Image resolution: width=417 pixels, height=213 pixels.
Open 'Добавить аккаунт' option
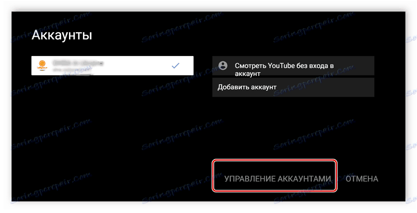tap(293, 87)
